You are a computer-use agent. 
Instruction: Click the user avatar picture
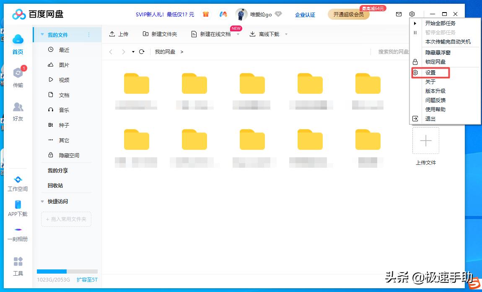pyautogui.click(x=241, y=14)
